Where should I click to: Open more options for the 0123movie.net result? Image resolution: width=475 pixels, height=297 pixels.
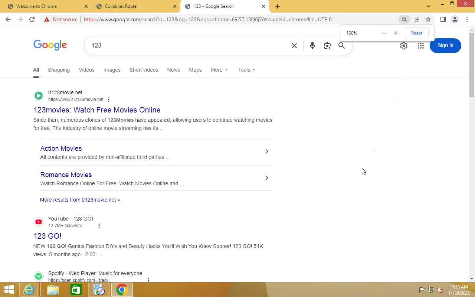coord(109,99)
